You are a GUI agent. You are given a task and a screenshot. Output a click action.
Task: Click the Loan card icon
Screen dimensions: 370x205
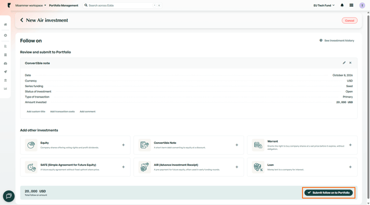coord(258,167)
